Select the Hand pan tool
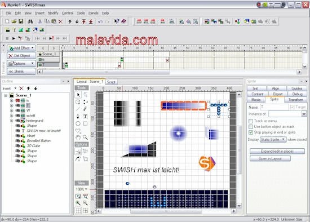Viewport: 310px width, 222px height. coord(78,137)
